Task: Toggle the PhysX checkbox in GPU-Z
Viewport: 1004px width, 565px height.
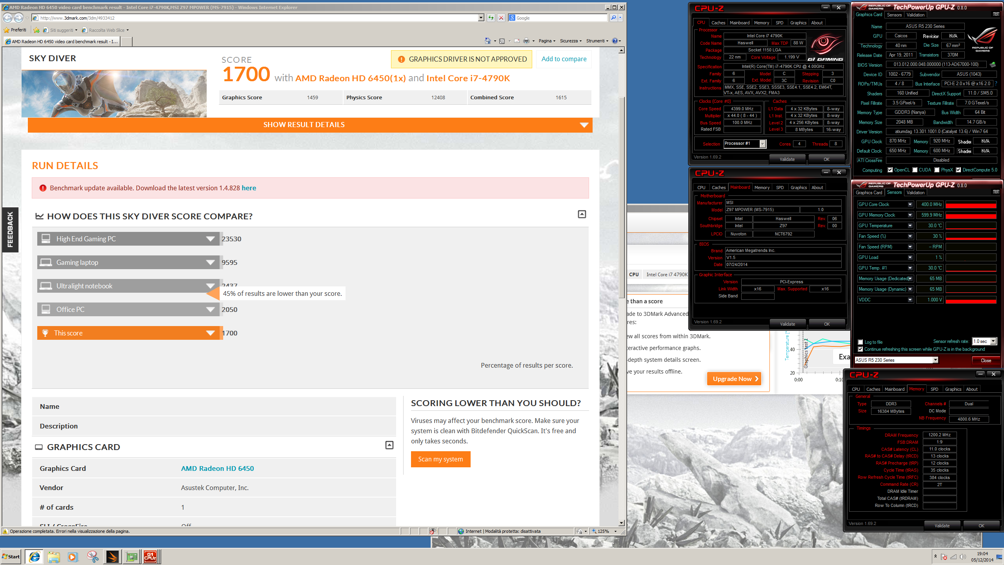Action: click(x=937, y=170)
